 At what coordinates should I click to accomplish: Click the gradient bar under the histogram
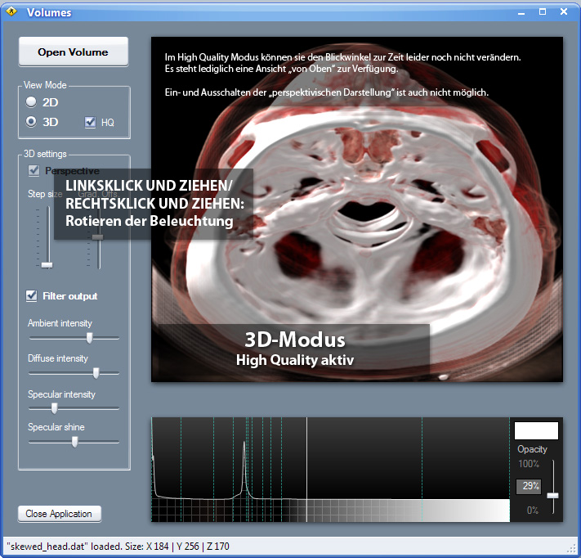coord(330,511)
